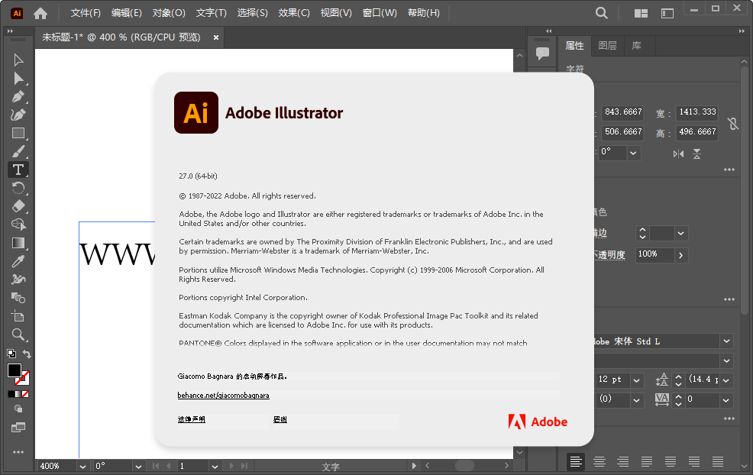753x475 pixels.
Task: Open the 窗口 menu
Action: coord(380,12)
